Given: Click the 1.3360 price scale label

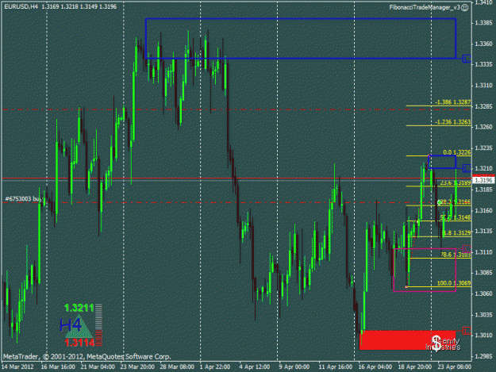Looking at the screenshot, I should tap(483, 44).
